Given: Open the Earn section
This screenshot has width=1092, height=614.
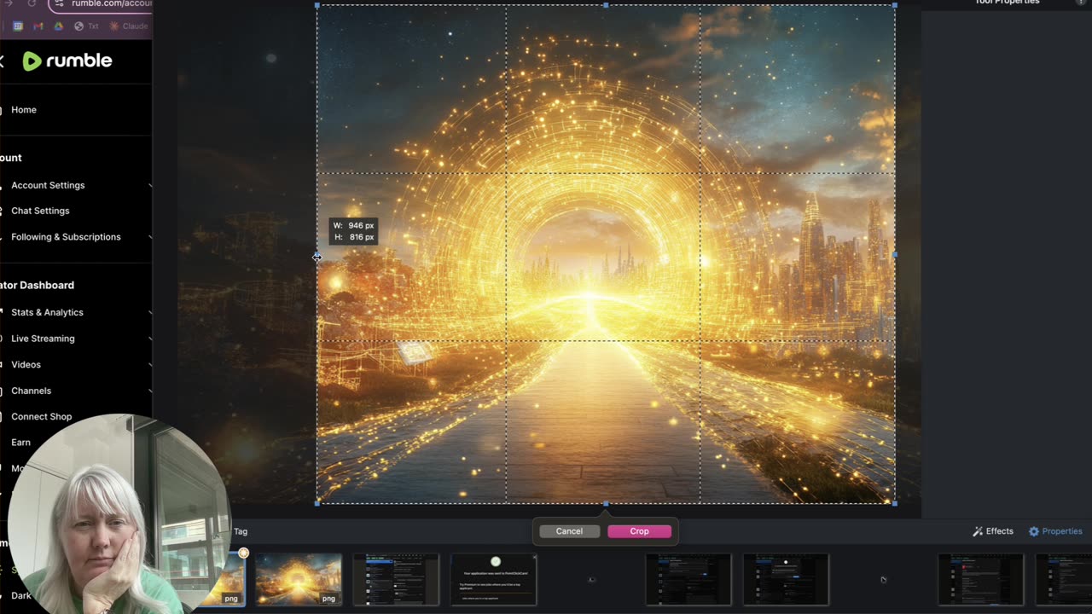Looking at the screenshot, I should tap(20, 443).
